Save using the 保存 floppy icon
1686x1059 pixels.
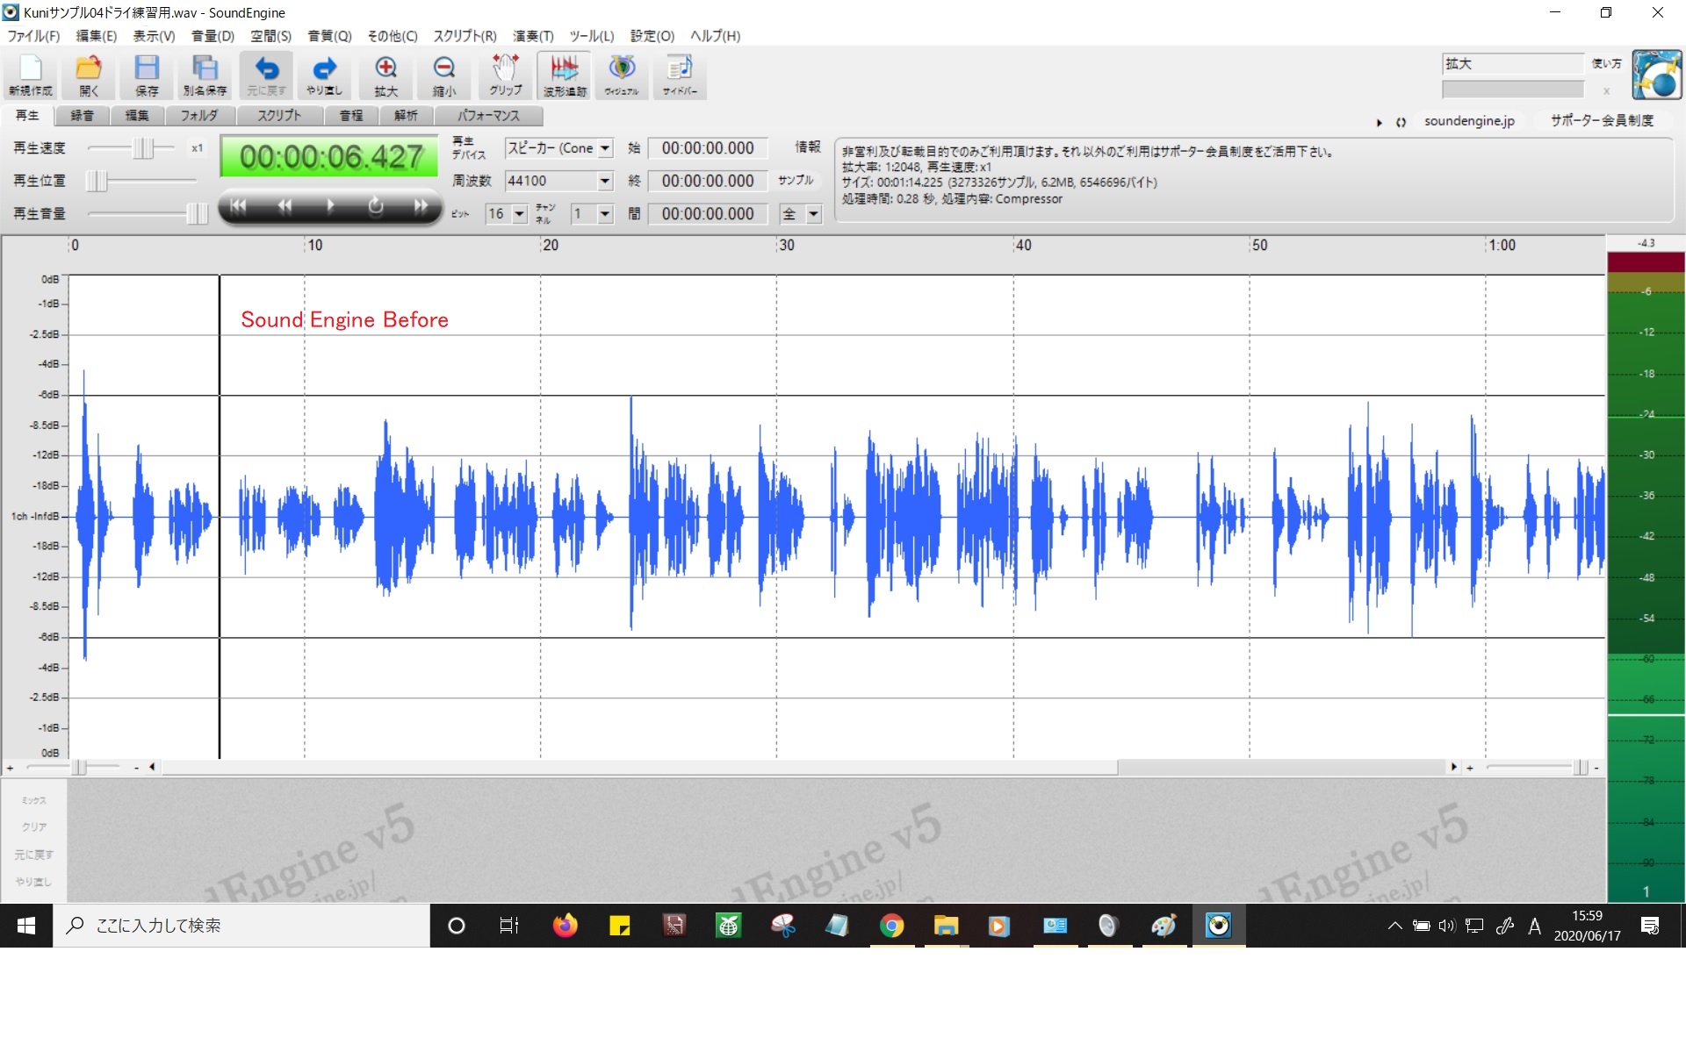[x=147, y=75]
